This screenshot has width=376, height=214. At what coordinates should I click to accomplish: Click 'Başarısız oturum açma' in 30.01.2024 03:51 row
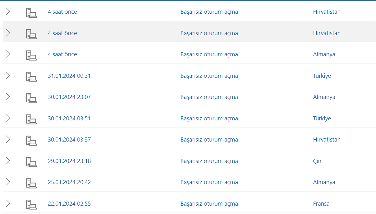[209, 119]
